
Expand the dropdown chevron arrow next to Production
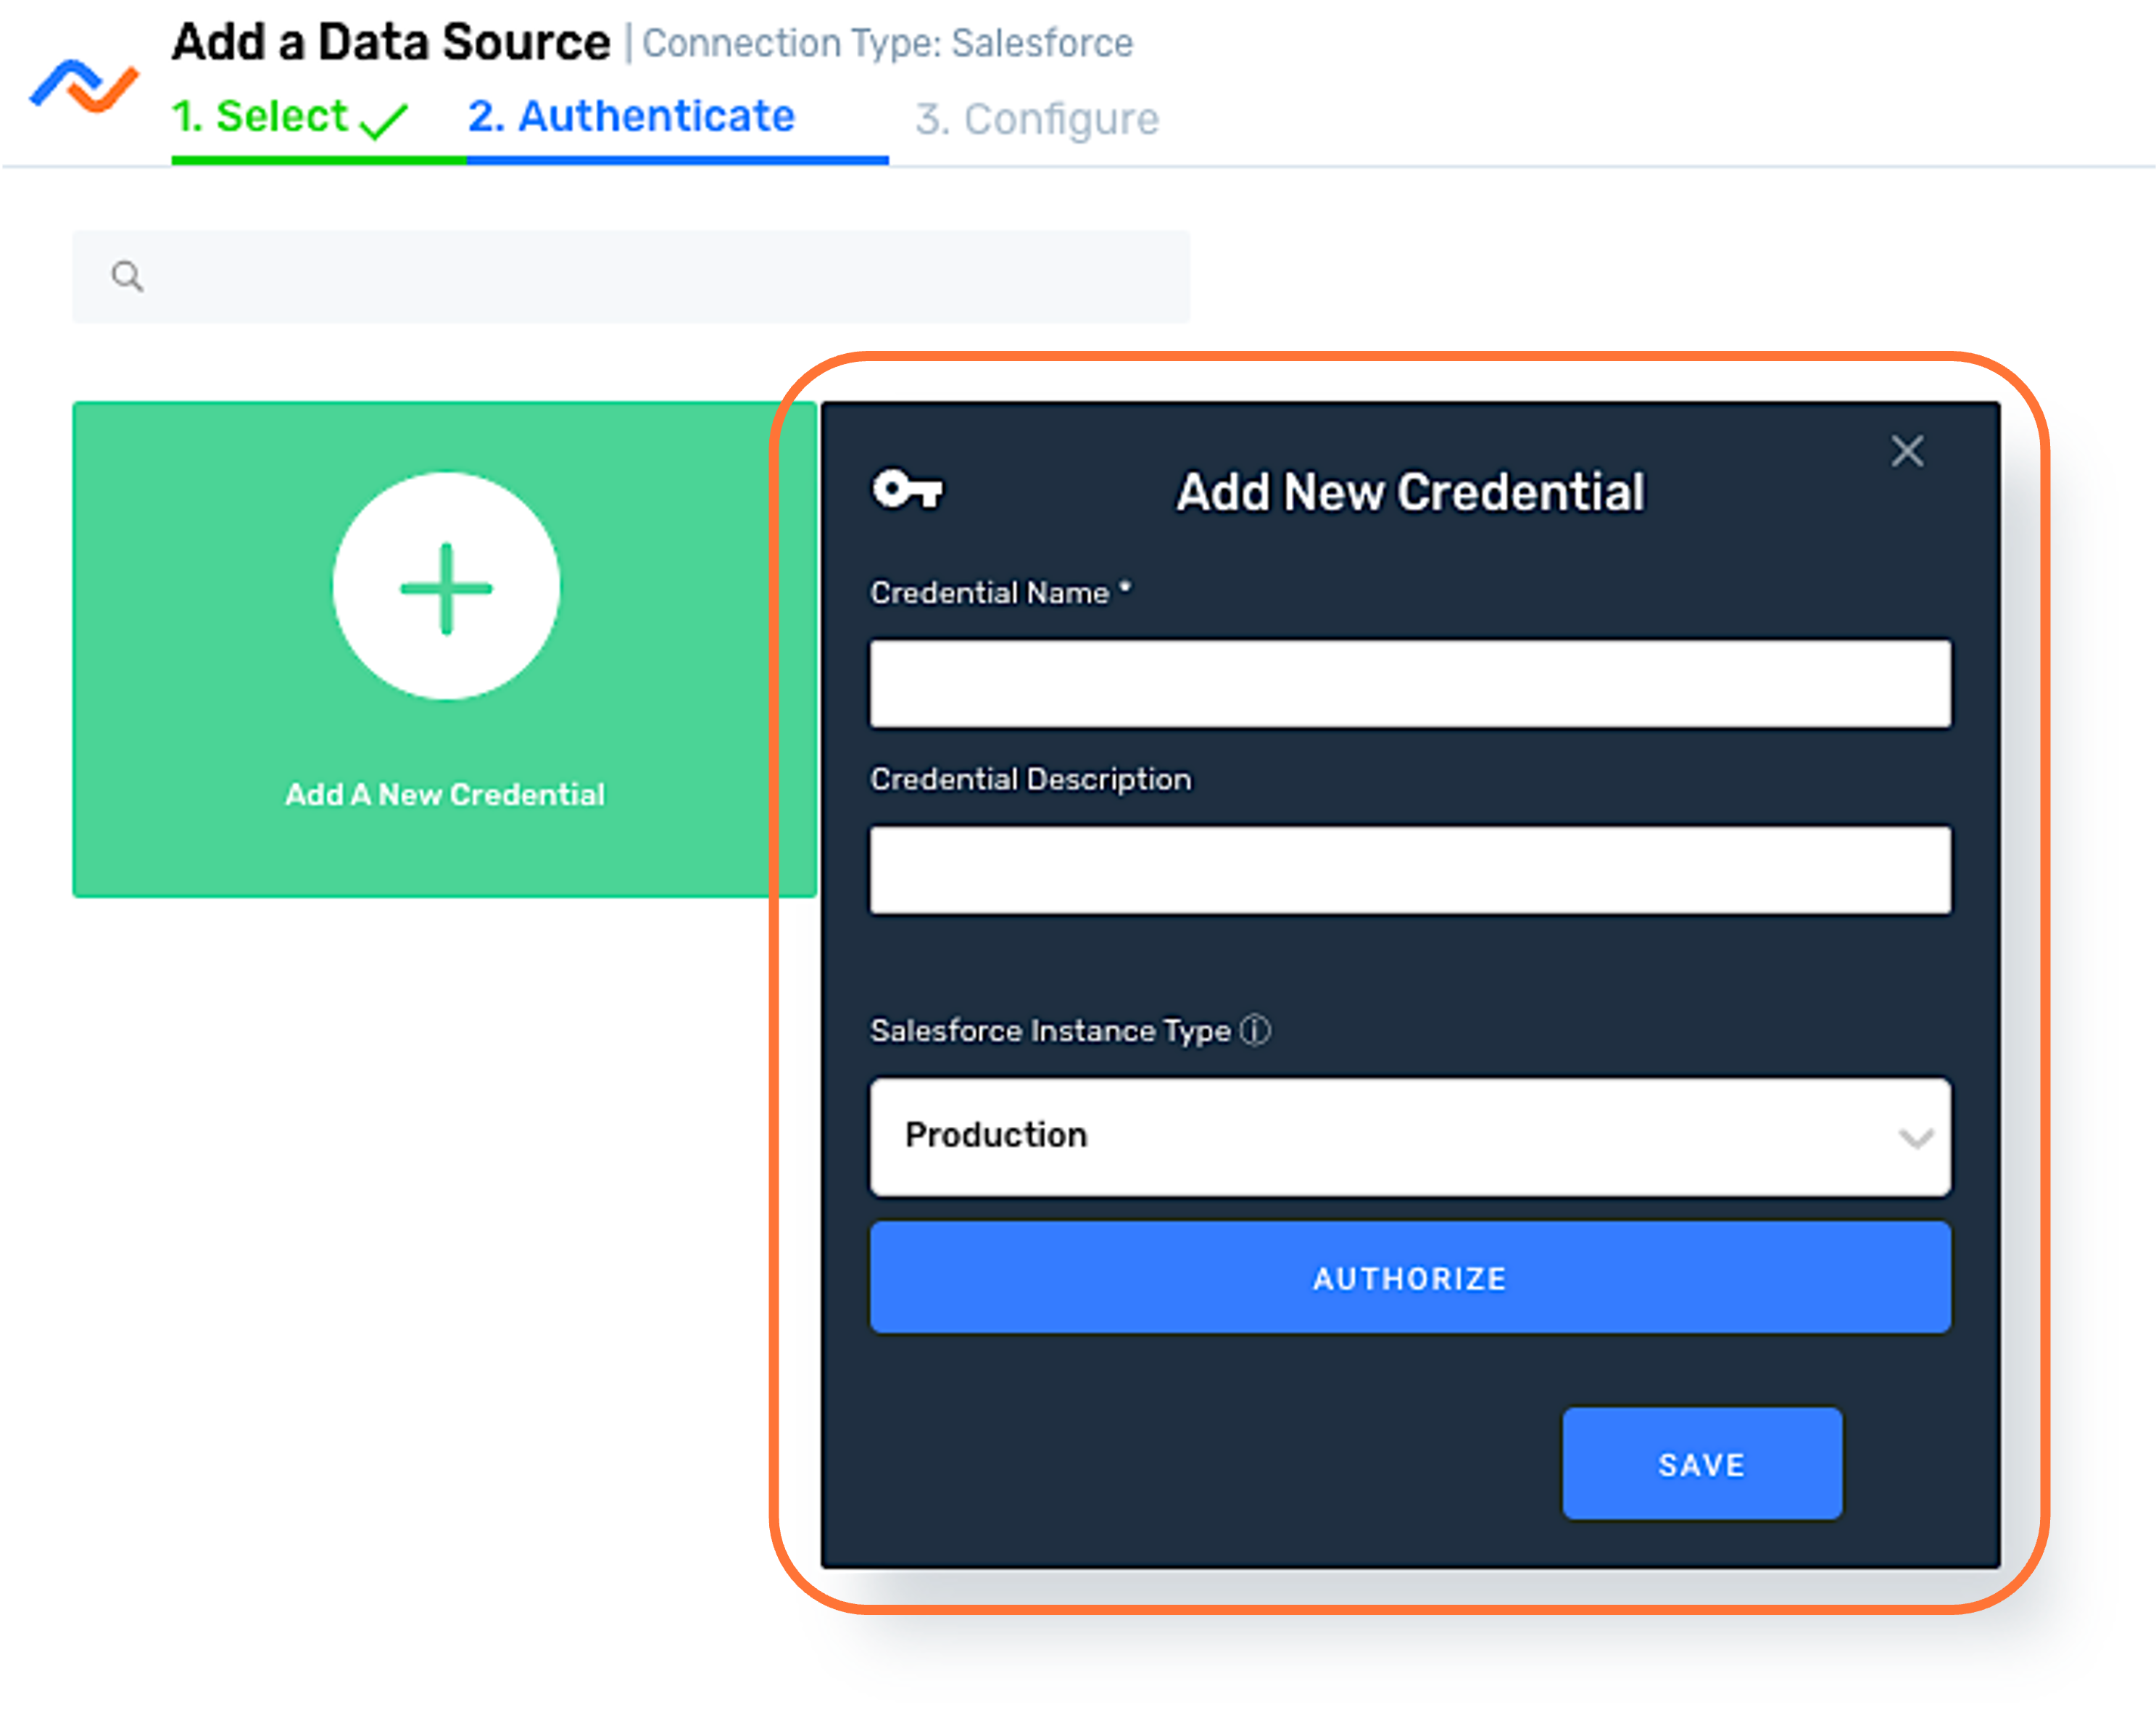point(1915,1138)
